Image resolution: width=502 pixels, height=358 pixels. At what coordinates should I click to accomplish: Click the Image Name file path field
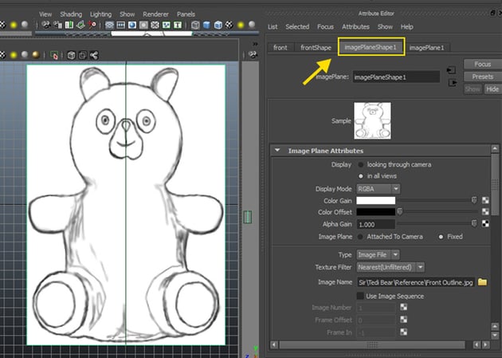(414, 282)
